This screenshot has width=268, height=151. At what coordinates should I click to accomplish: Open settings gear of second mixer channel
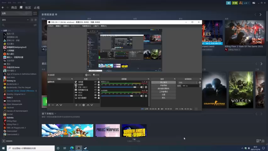click(x=146, y=96)
